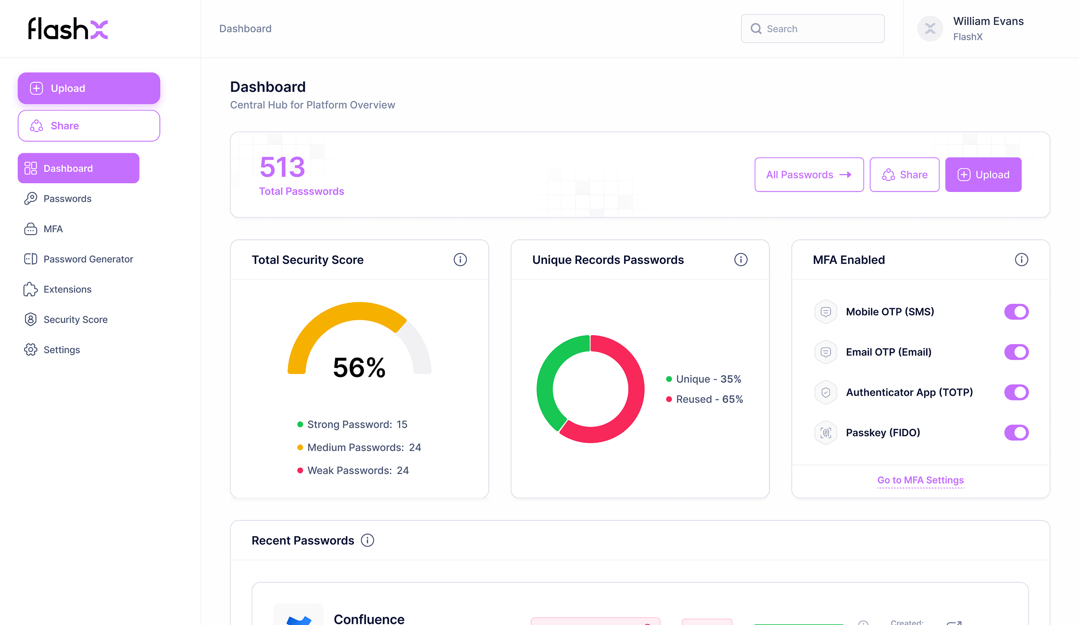Click the Confluence app logo thumbnail
This screenshot has height=625, width=1079.
pyautogui.click(x=299, y=615)
